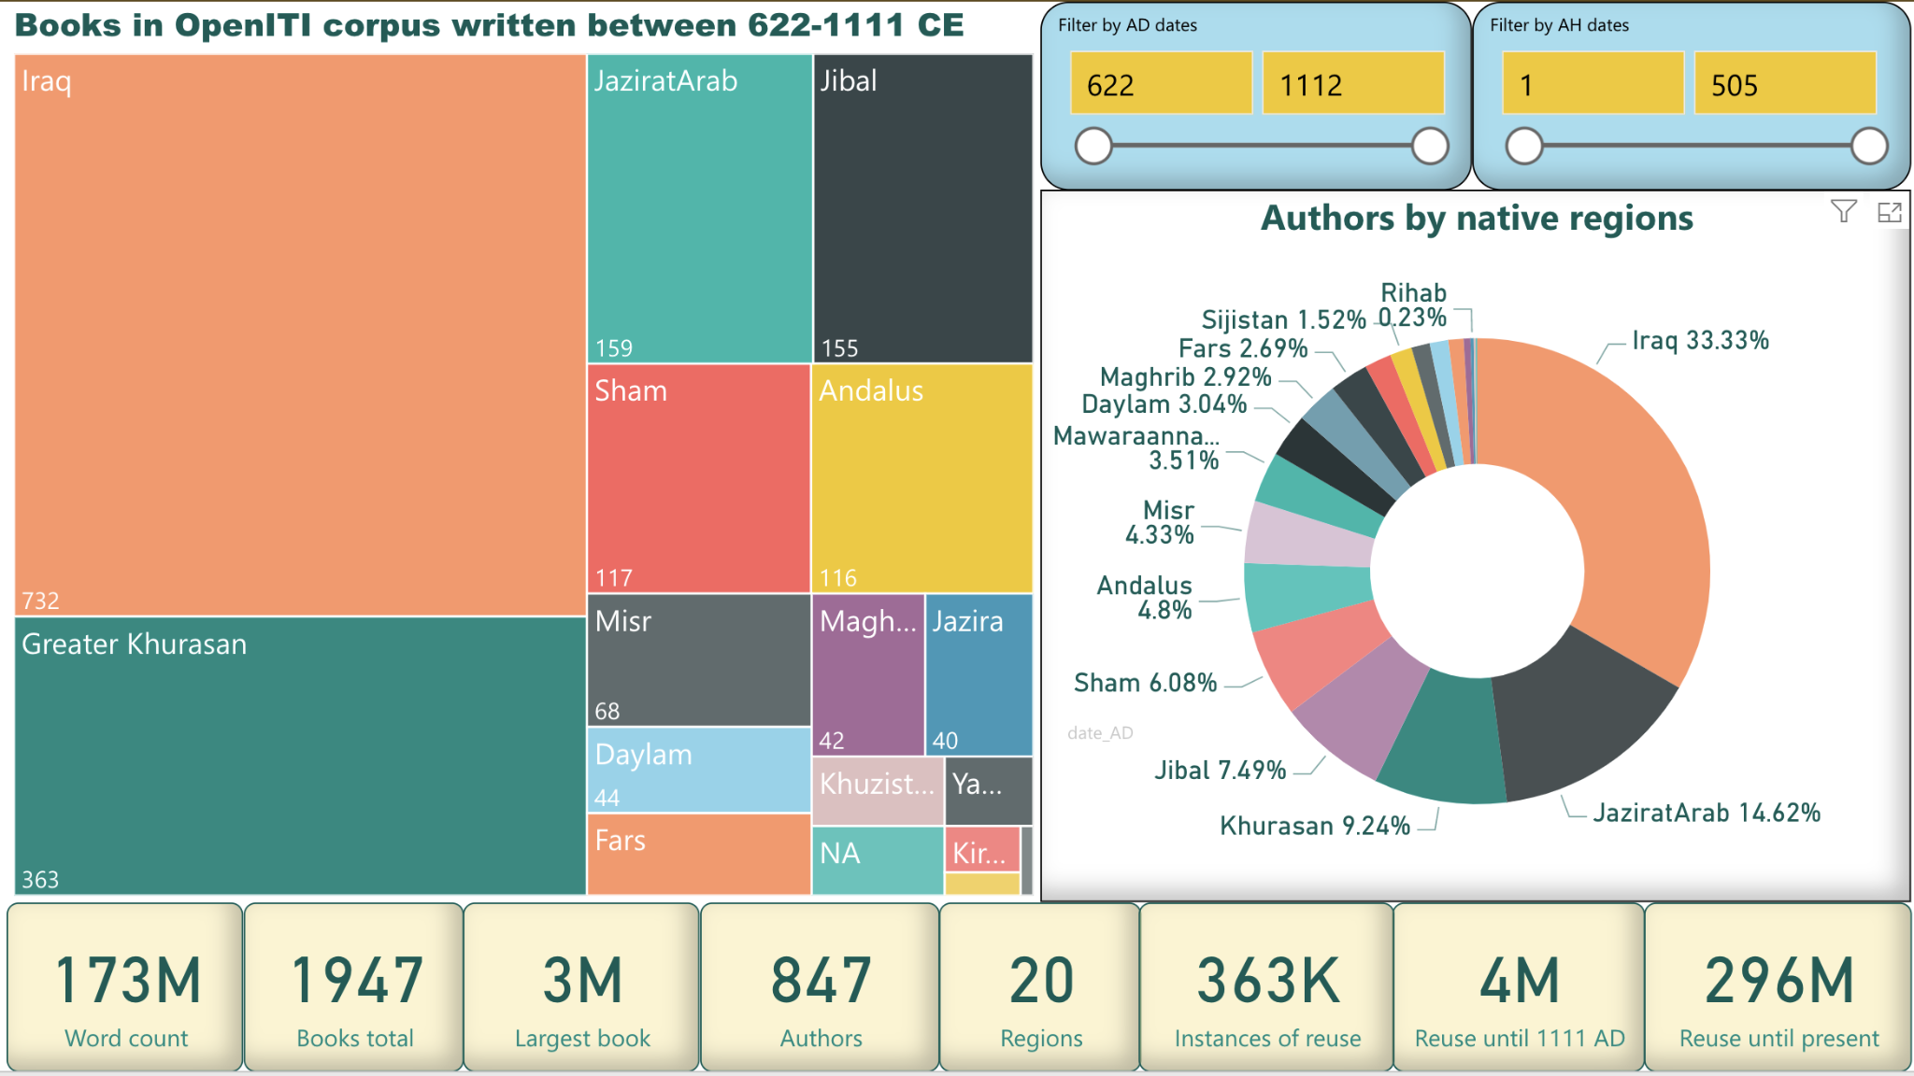Image resolution: width=1914 pixels, height=1076 pixels.
Task: Select the Iraq tile in treemap
Action: point(300,334)
